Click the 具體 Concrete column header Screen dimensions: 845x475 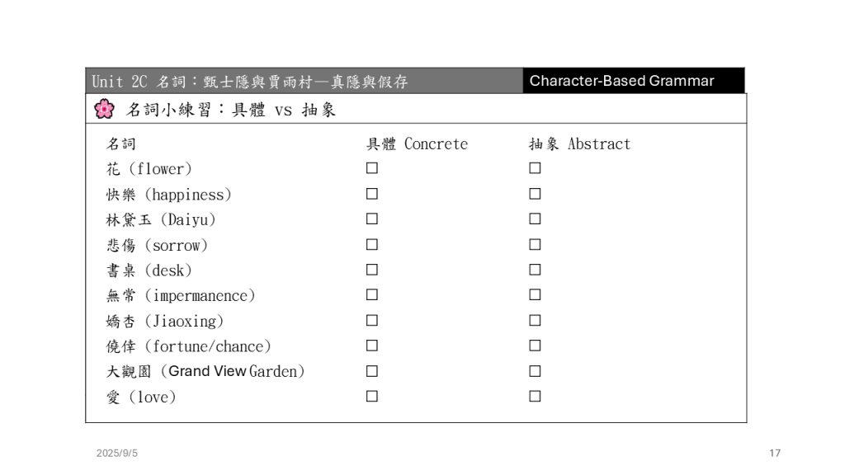(417, 143)
